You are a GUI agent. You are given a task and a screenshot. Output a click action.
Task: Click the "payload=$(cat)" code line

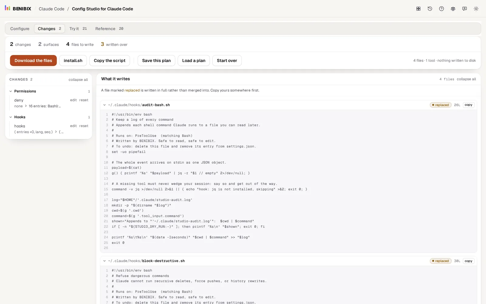[127, 168]
